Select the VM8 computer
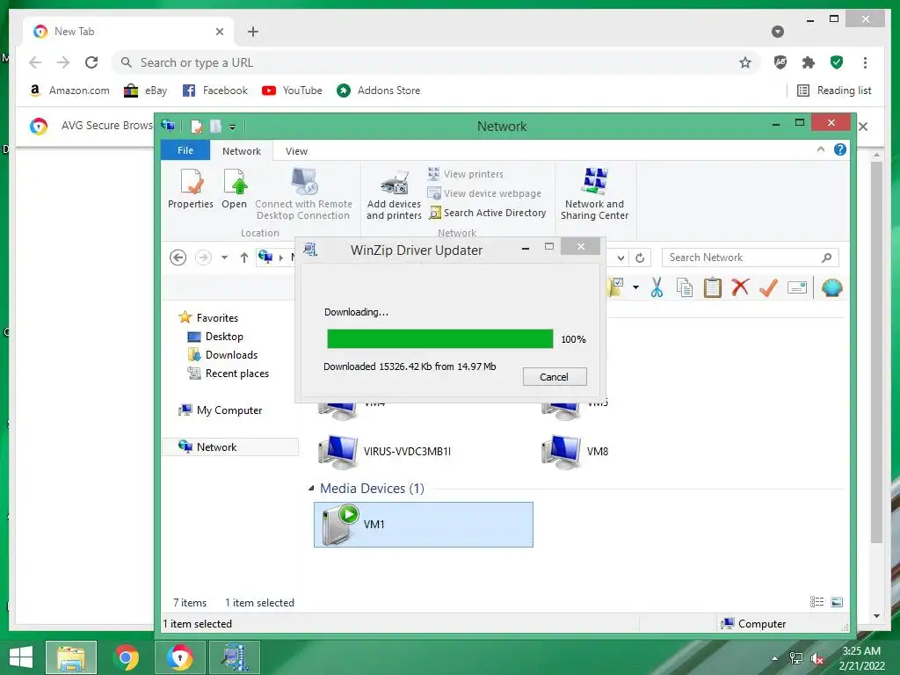The height and width of the screenshot is (675, 900). tap(575, 452)
